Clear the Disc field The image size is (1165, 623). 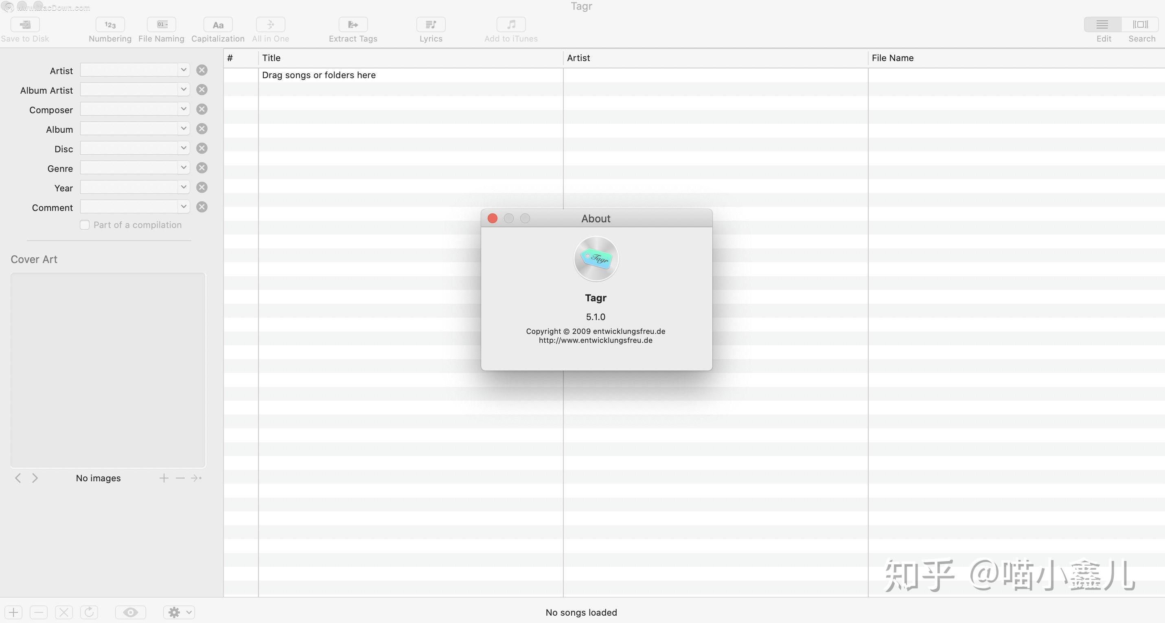[202, 148]
